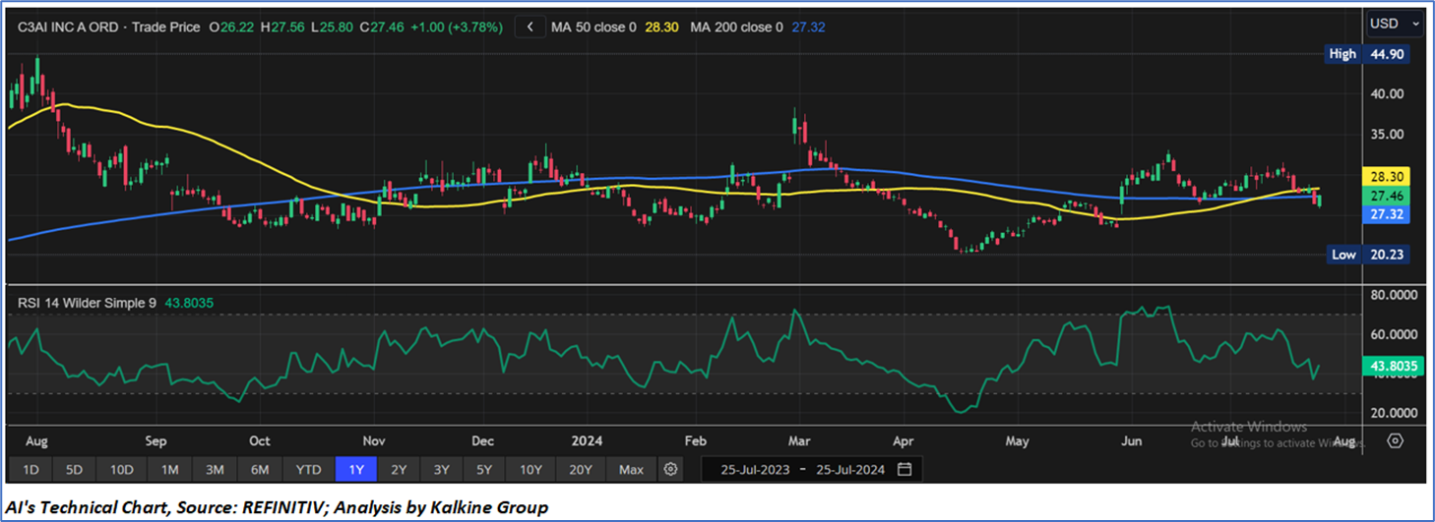
Task: Click the MA 200 close indicator label
Action: tap(735, 28)
